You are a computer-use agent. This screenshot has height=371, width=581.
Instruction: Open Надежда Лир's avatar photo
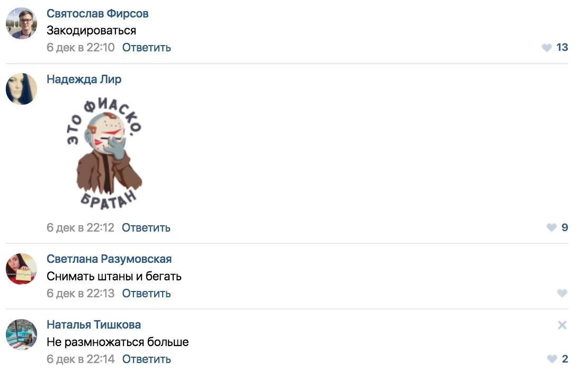click(x=21, y=89)
